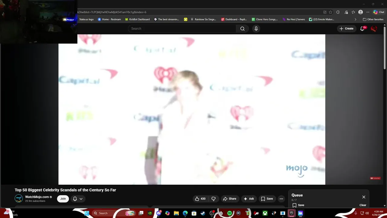Viewport: 387px width, 218px height.
Task: Open the browser profile icon
Action: (x=360, y=12)
